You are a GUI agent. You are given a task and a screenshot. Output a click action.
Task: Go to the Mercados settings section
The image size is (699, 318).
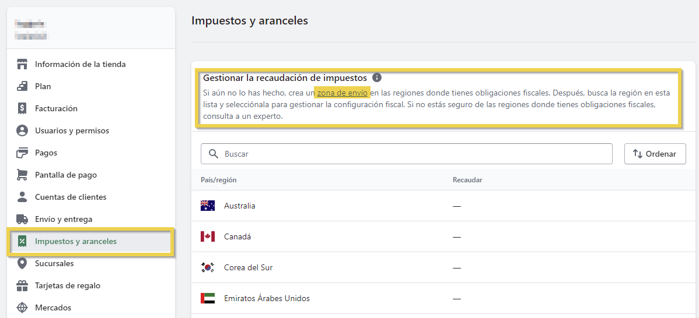point(53,308)
